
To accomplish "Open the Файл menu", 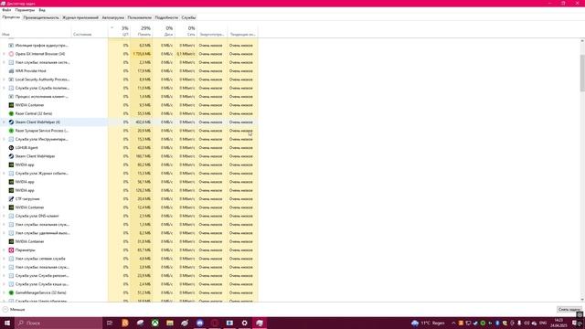I will 6,10.
